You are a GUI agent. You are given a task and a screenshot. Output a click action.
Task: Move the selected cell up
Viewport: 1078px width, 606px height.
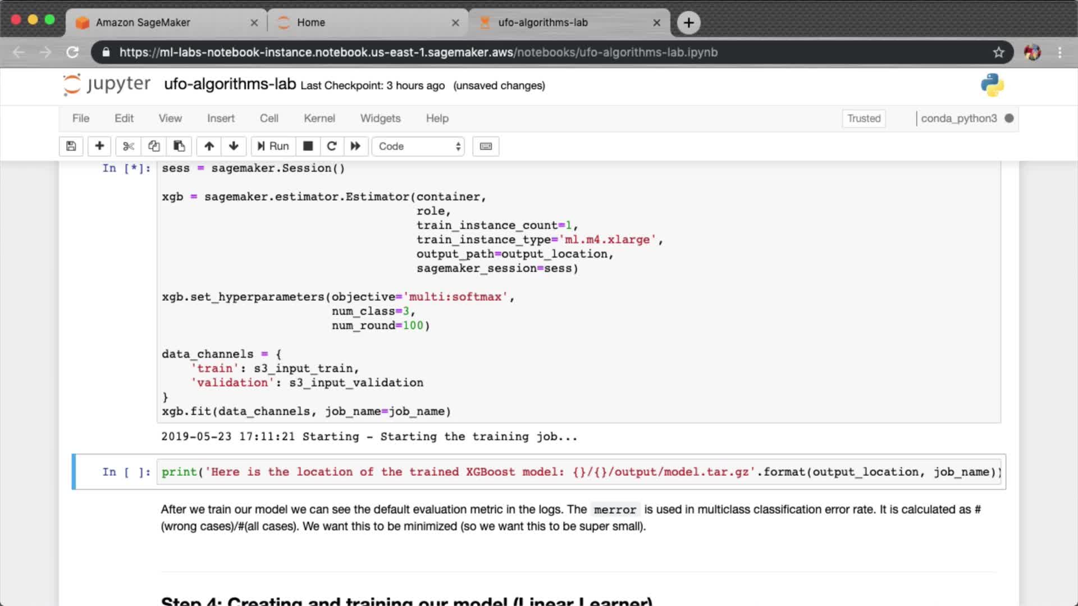pyautogui.click(x=209, y=146)
